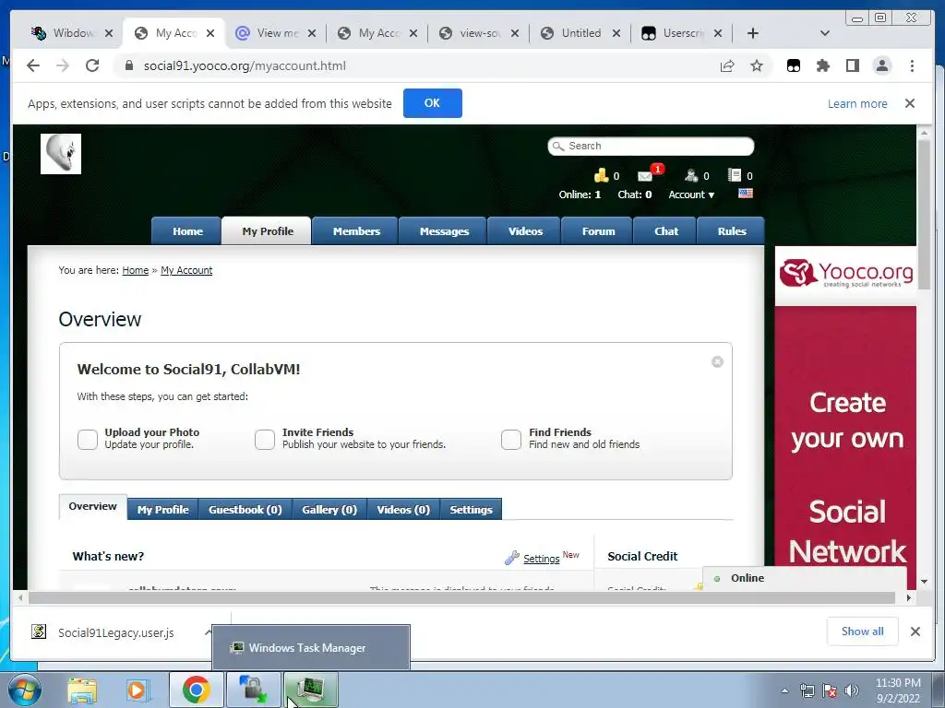Click the Online chat status bar
The width and height of the screenshot is (945, 708).
[x=805, y=579]
